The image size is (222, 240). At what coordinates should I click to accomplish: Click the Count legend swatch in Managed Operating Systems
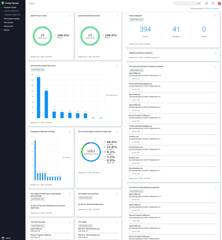[63, 158]
